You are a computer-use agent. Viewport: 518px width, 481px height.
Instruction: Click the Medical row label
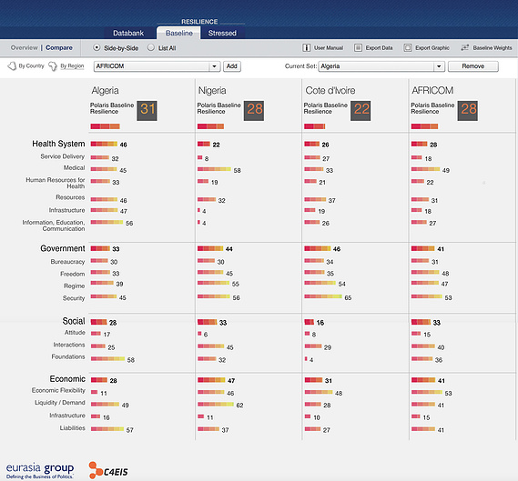[74, 168]
